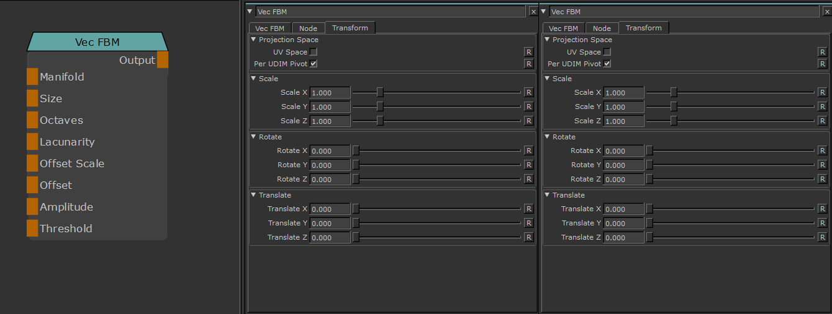832x314 pixels.
Task: Collapse the Translate section in the right panel
Action: tap(547, 195)
